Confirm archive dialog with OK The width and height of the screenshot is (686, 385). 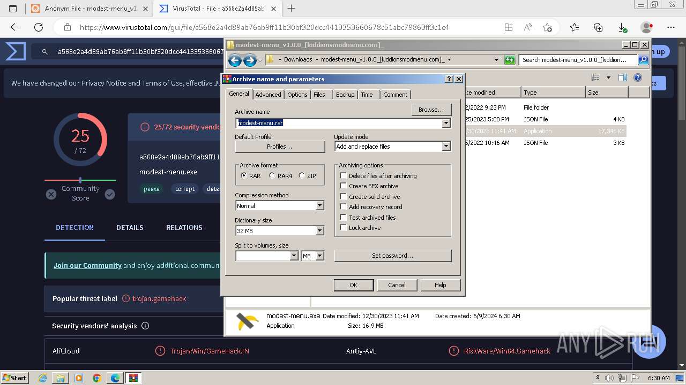click(353, 285)
